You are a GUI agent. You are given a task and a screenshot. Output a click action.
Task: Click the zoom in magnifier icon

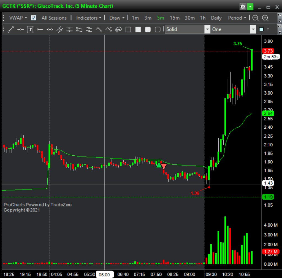[265, 18]
